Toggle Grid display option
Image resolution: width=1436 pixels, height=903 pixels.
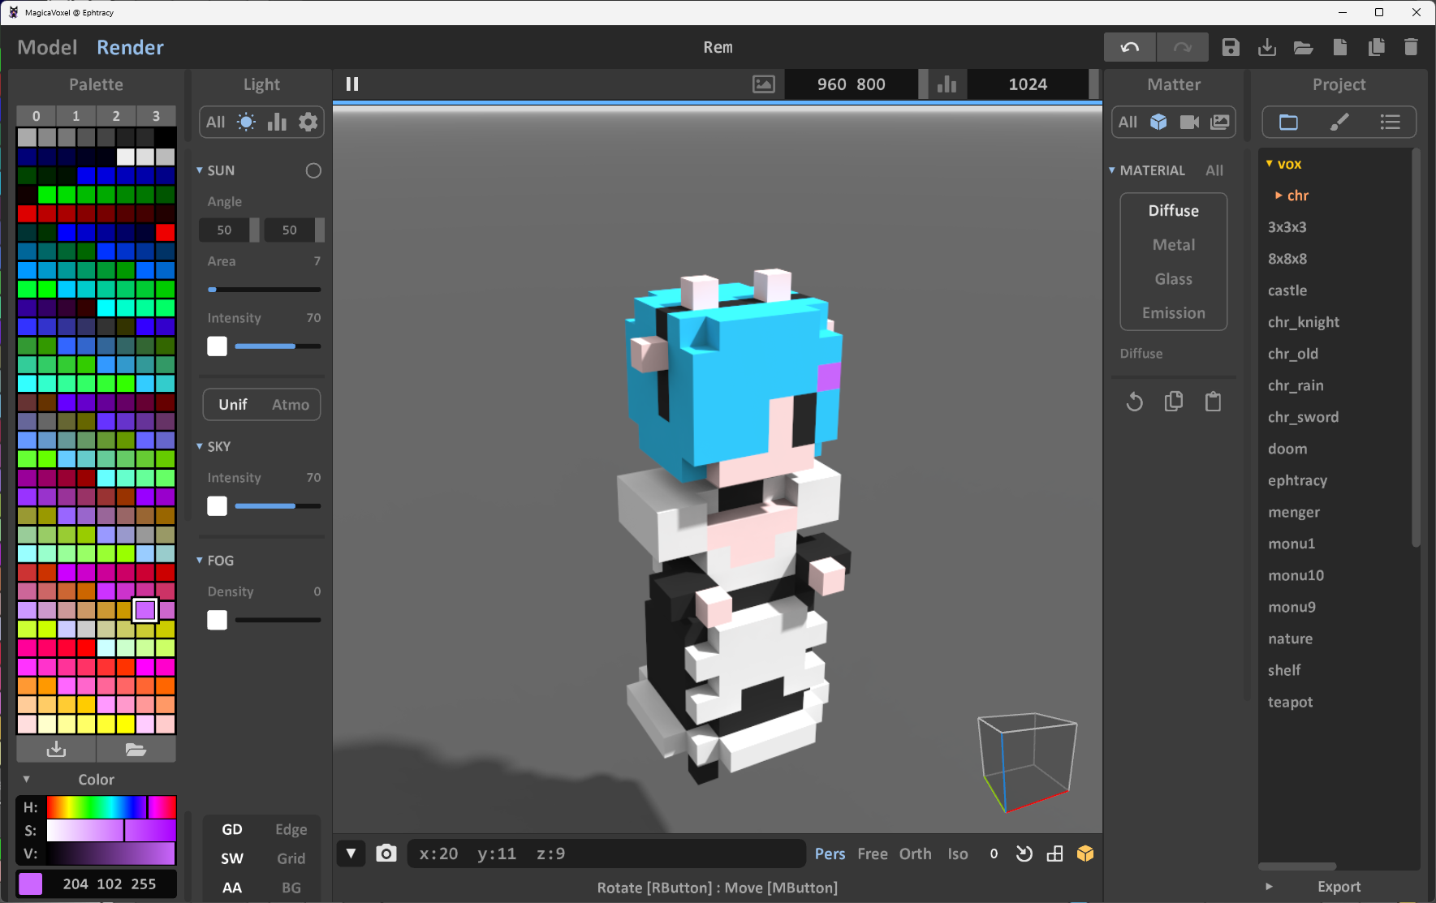pyautogui.click(x=291, y=858)
